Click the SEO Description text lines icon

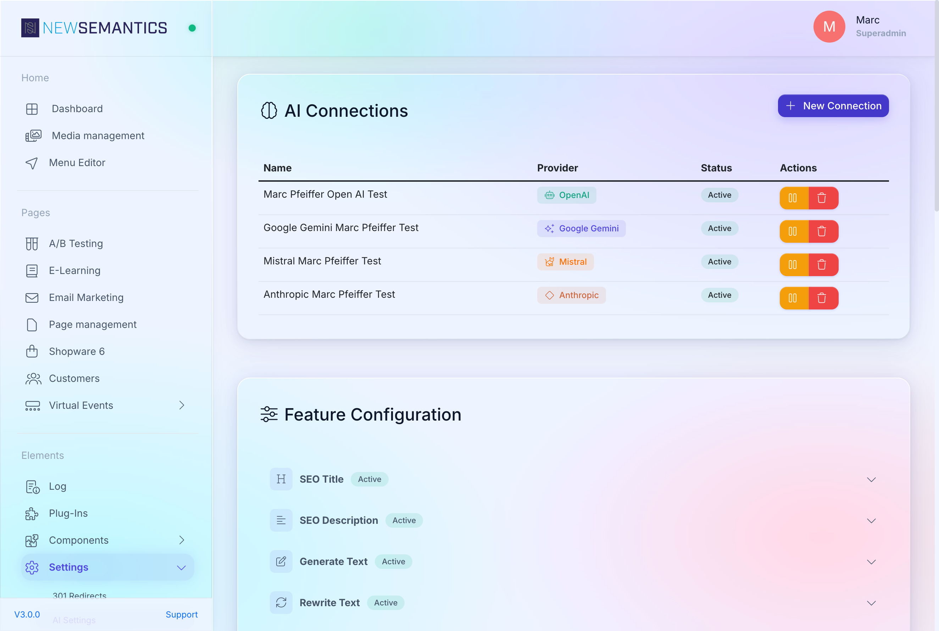tap(281, 520)
